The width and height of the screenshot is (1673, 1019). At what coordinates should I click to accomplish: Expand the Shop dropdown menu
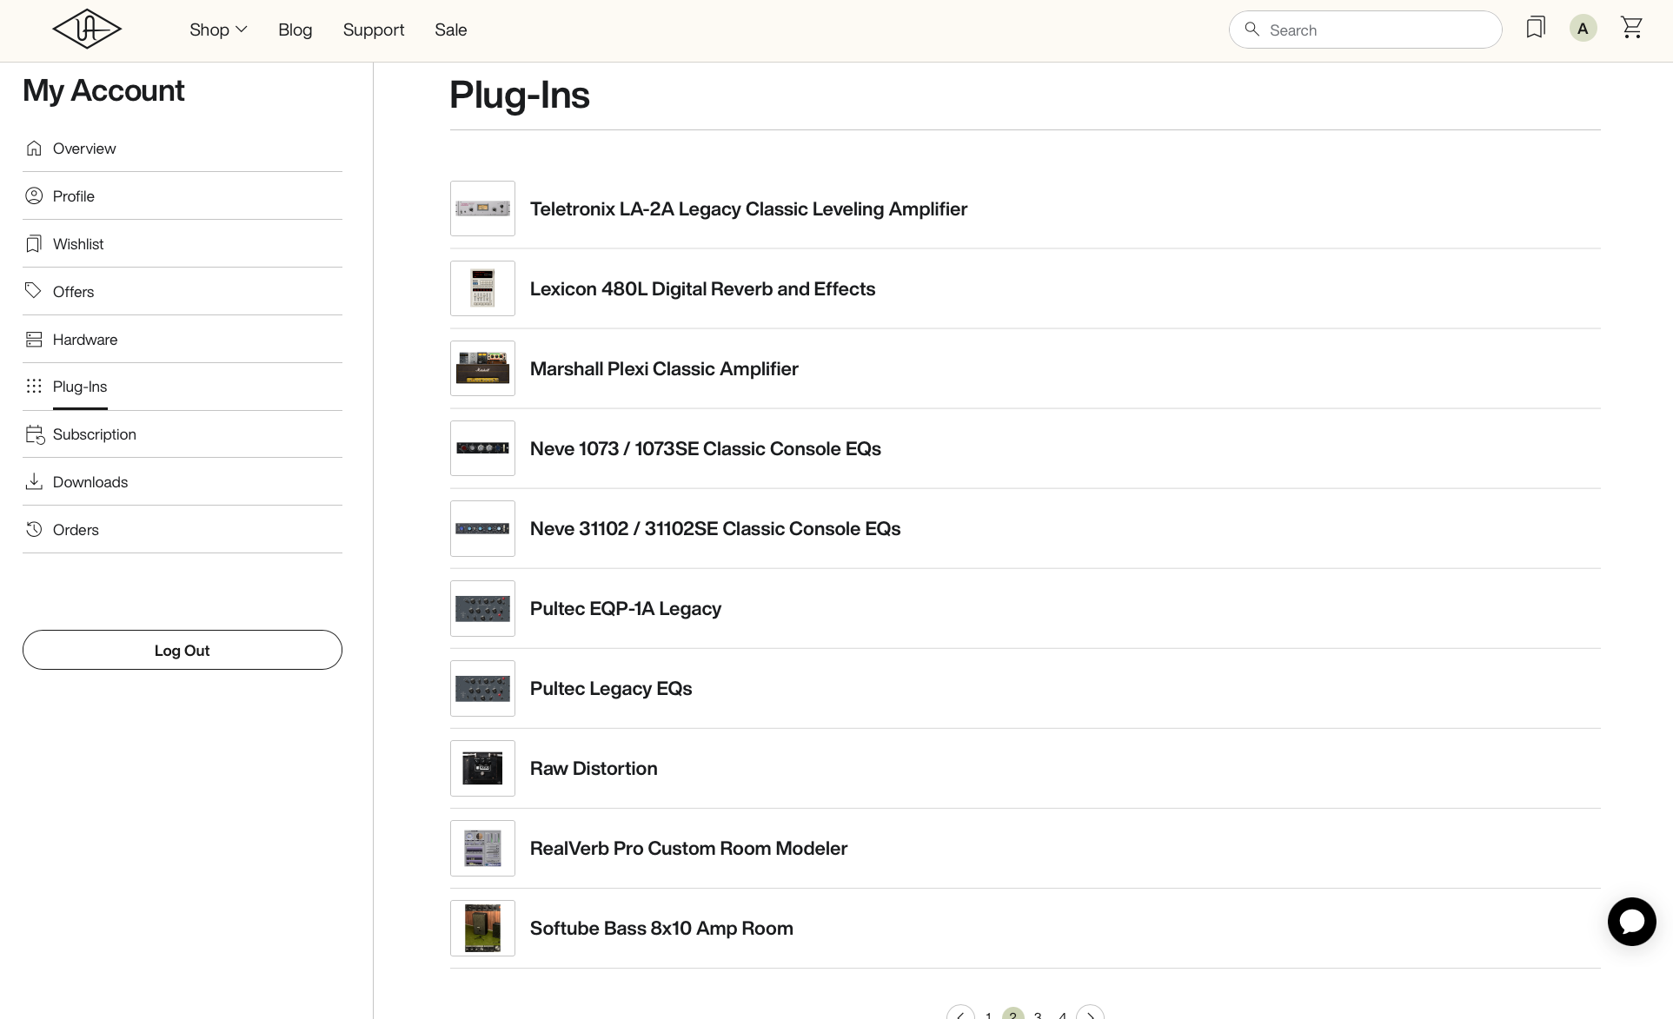coord(218,30)
